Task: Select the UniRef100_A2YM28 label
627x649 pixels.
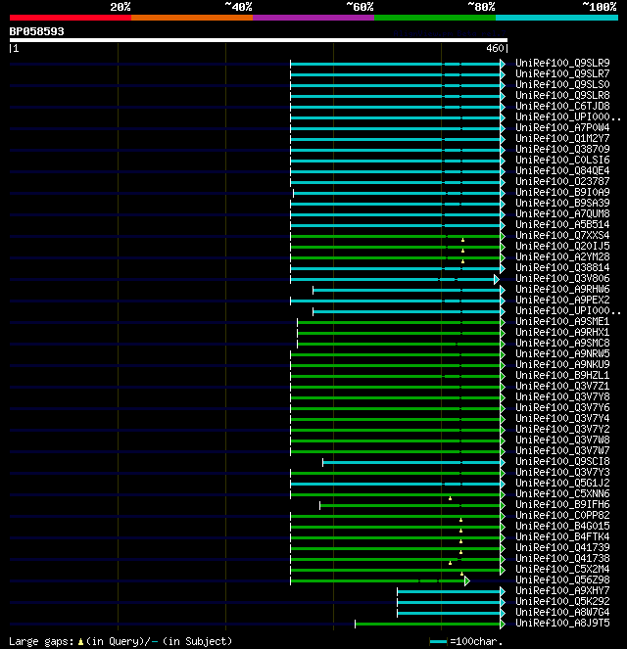Action: point(562,256)
